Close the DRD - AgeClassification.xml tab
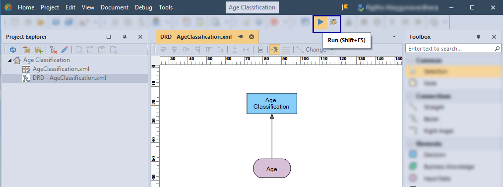The image size is (503, 187). coord(251,37)
